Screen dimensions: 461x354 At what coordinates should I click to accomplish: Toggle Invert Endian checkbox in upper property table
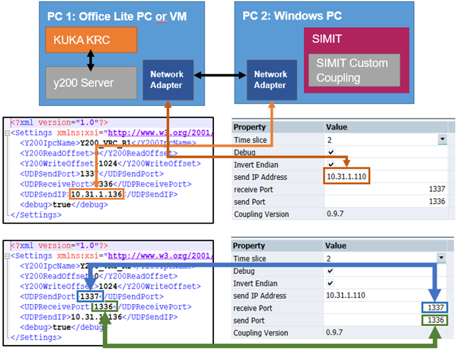[x=331, y=164]
